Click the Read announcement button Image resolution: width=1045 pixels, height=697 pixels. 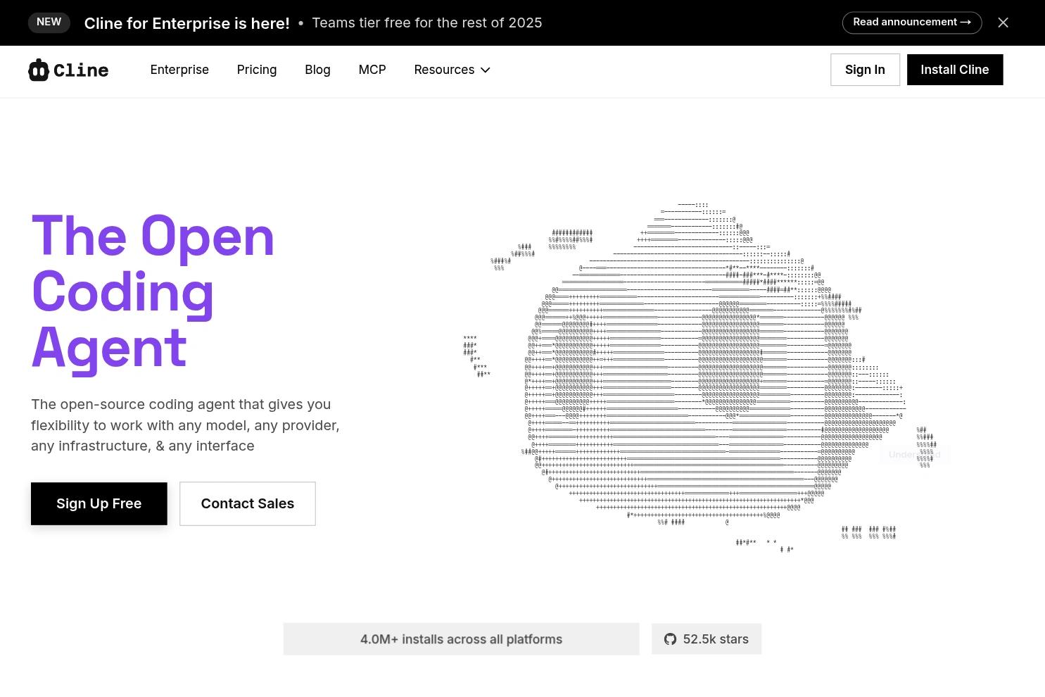[x=912, y=23]
